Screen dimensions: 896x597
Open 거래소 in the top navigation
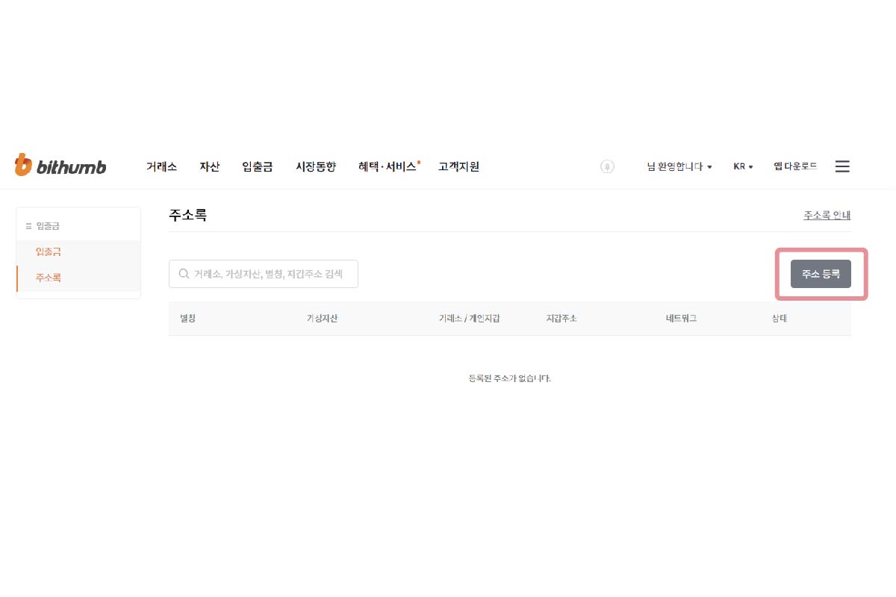pos(161,166)
